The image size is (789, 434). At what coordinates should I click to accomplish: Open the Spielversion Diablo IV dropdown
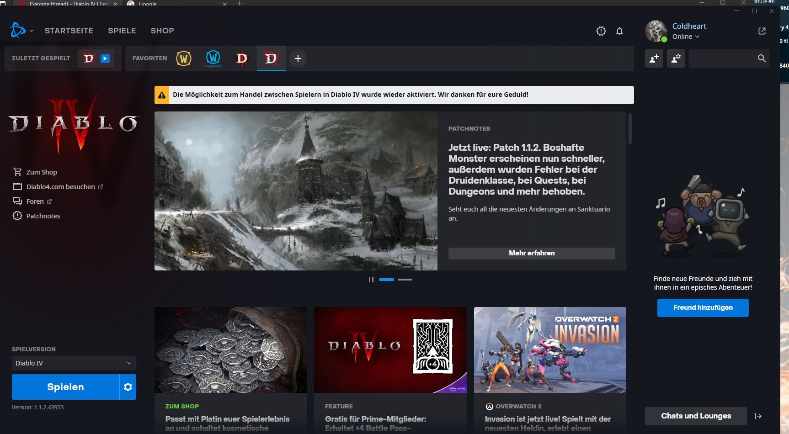point(74,363)
